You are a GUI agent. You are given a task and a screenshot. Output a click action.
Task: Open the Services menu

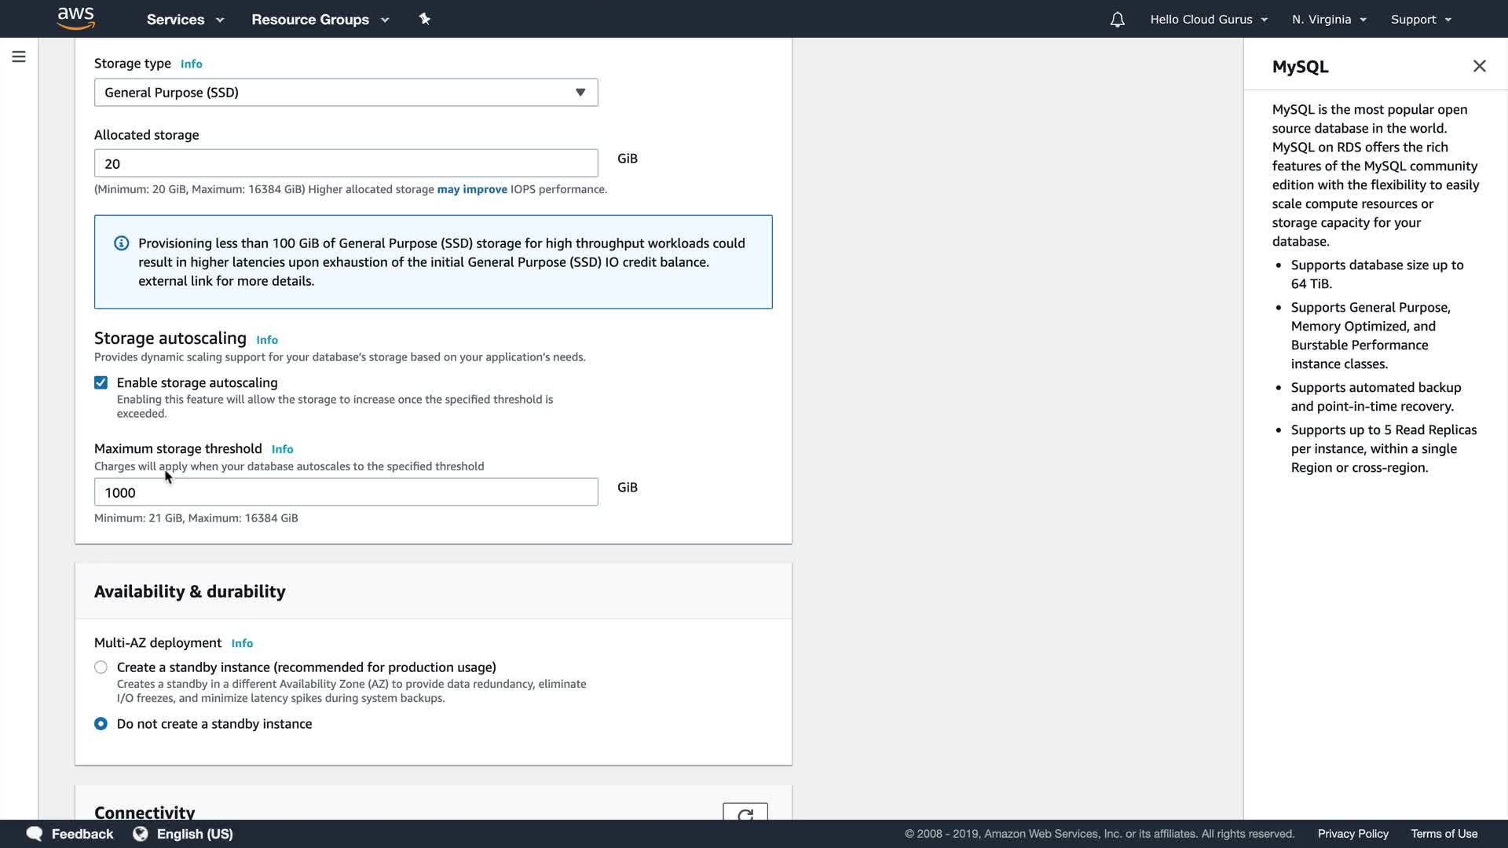click(x=185, y=20)
